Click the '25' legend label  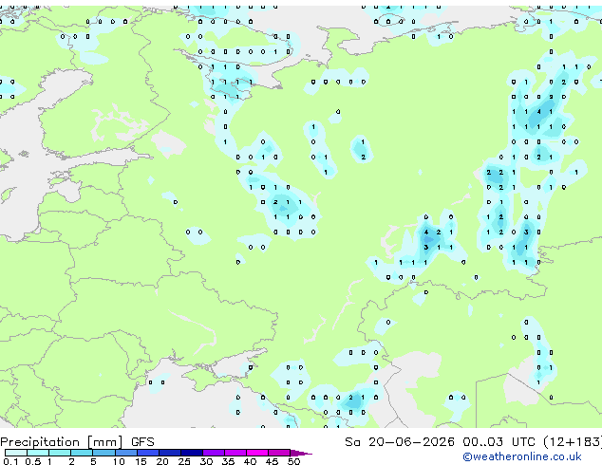tap(184, 461)
